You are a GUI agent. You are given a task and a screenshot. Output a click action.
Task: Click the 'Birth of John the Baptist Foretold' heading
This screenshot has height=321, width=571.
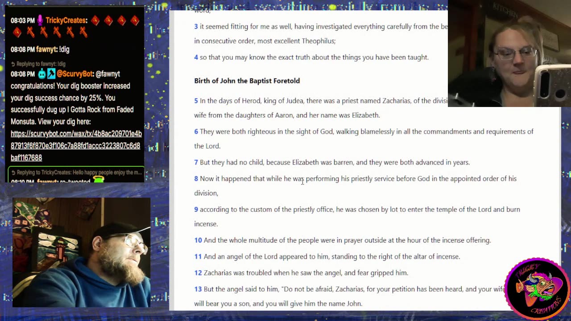247,81
